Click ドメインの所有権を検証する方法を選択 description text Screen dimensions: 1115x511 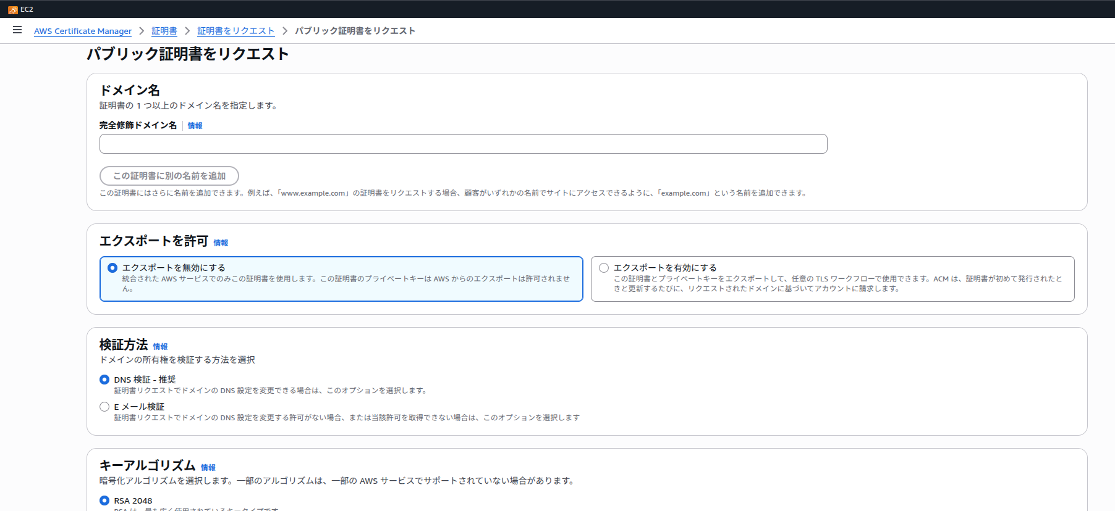point(177,360)
